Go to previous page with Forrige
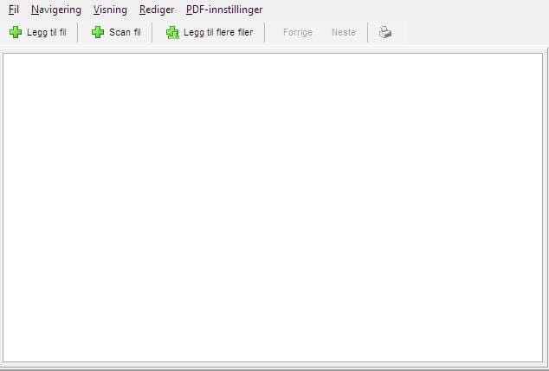Screen dimensions: 549x371 pyautogui.click(x=297, y=33)
